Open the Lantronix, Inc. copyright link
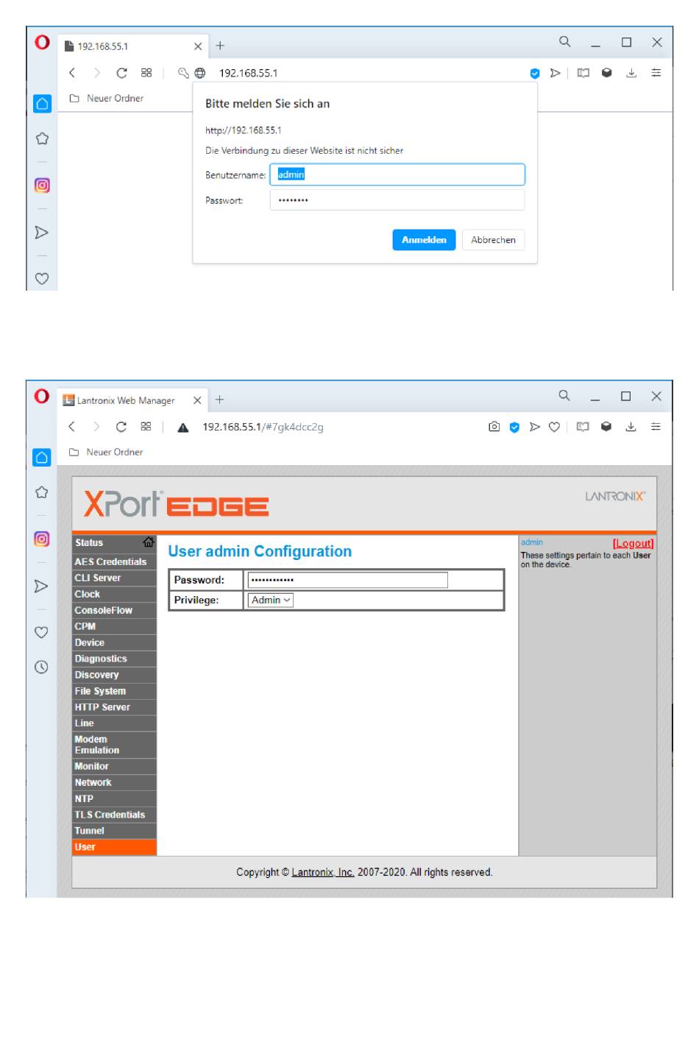 point(322,872)
